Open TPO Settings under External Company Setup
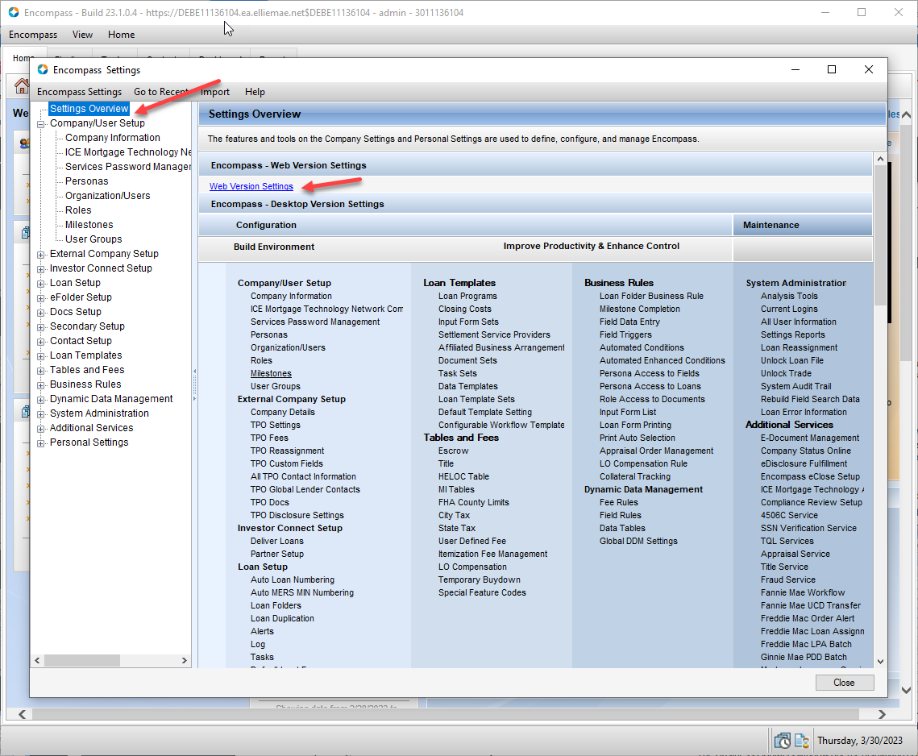The width and height of the screenshot is (918, 756). pyautogui.click(x=275, y=425)
